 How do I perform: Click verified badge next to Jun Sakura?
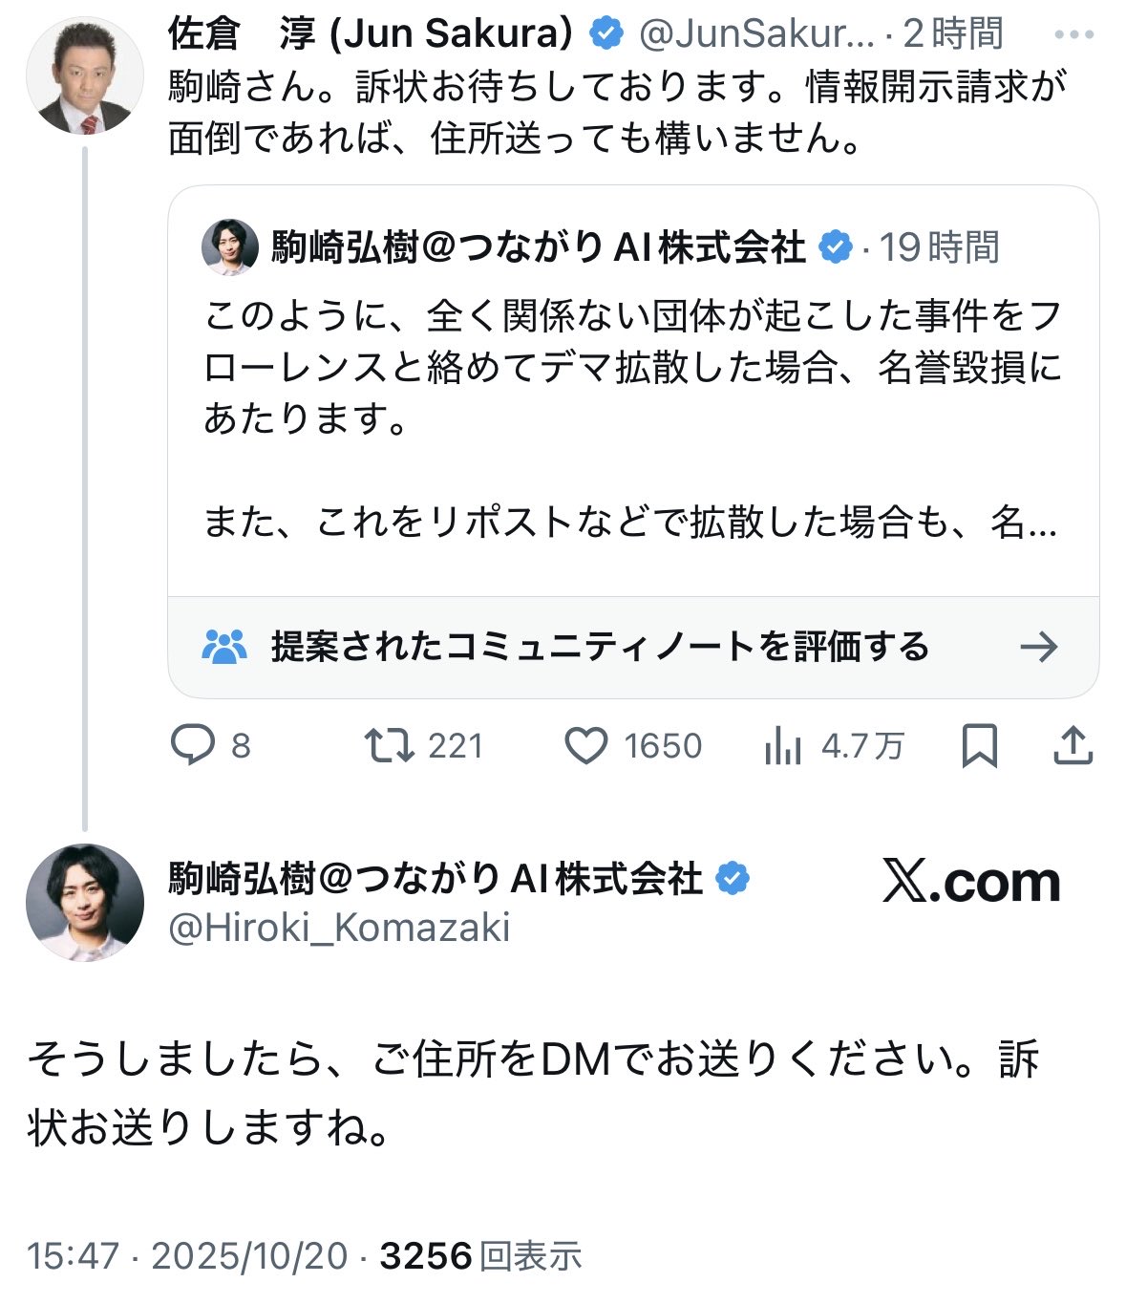pyautogui.click(x=605, y=34)
